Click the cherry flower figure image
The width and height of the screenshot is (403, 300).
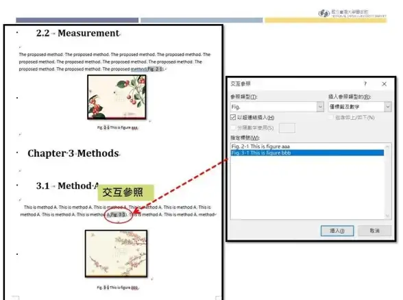point(117,97)
